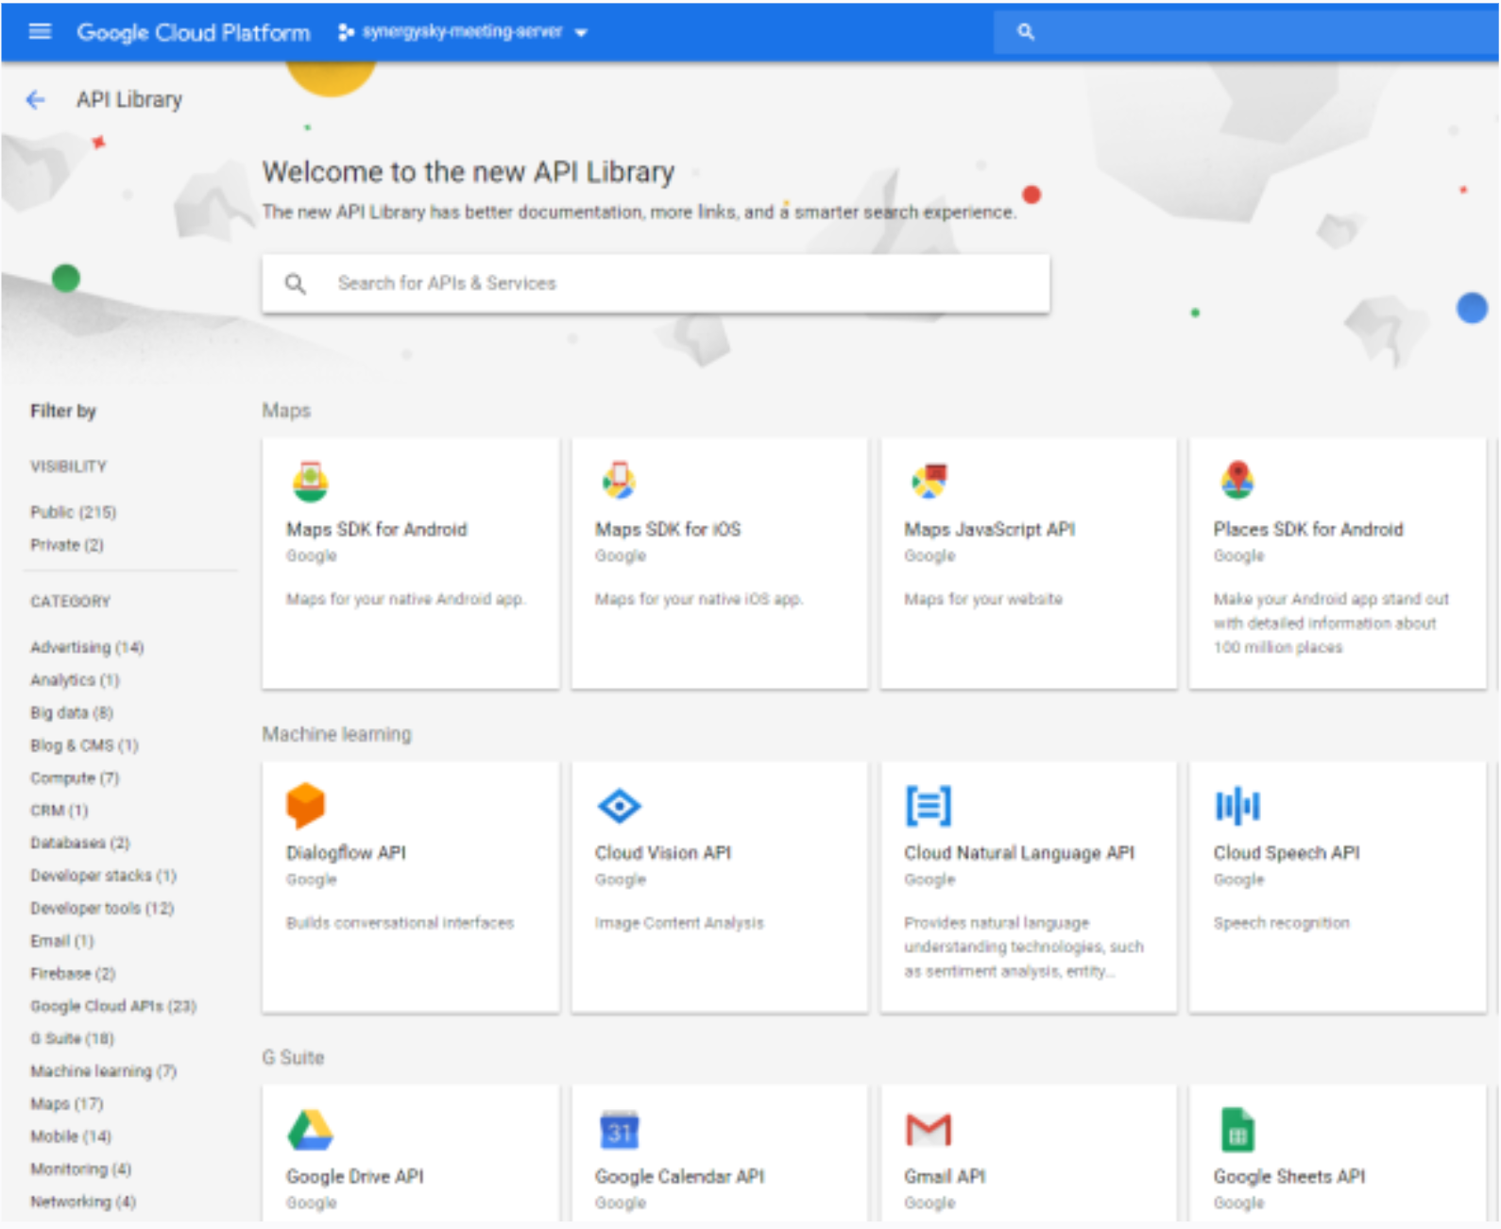Image resolution: width=1501 pixels, height=1229 pixels.
Task: Filter by Analytics (1) category
Action: pos(75,680)
